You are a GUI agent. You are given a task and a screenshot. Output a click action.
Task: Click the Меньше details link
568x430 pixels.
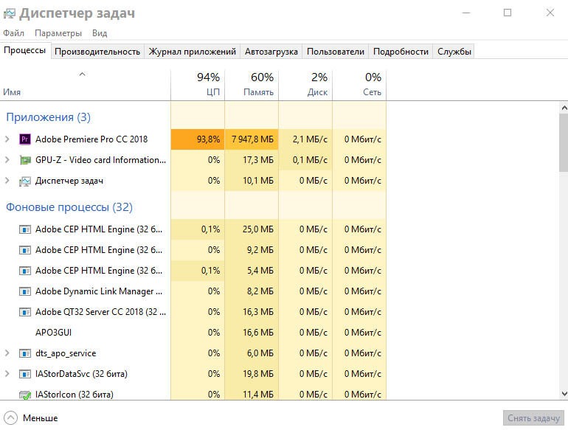tap(41, 418)
